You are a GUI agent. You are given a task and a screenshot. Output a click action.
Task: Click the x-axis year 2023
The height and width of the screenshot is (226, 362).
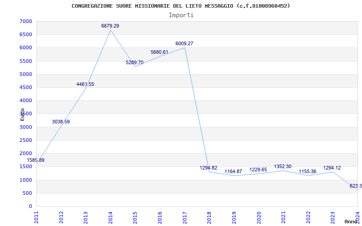(333, 217)
